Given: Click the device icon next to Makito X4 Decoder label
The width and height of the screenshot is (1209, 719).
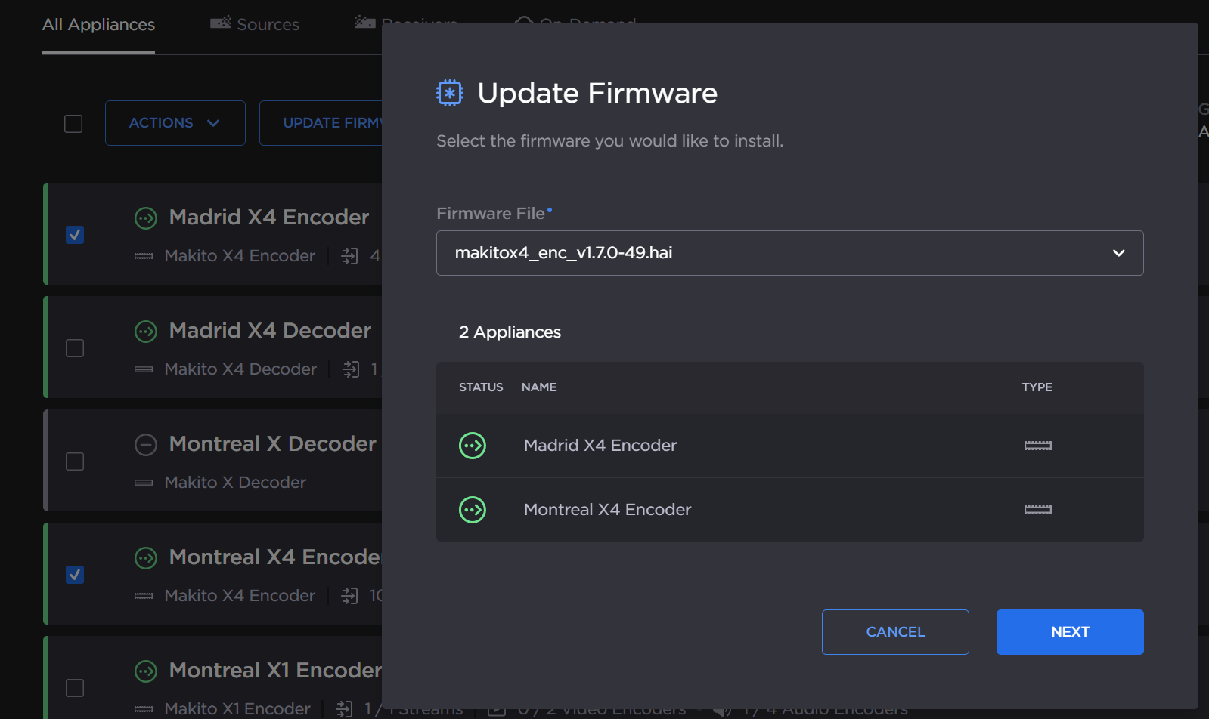Looking at the screenshot, I should tap(144, 369).
